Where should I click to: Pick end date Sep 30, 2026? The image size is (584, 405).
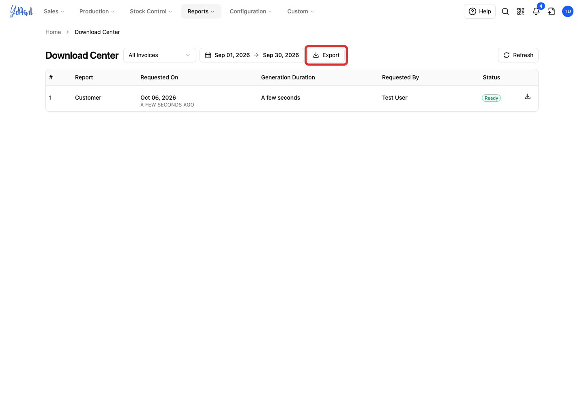281,55
